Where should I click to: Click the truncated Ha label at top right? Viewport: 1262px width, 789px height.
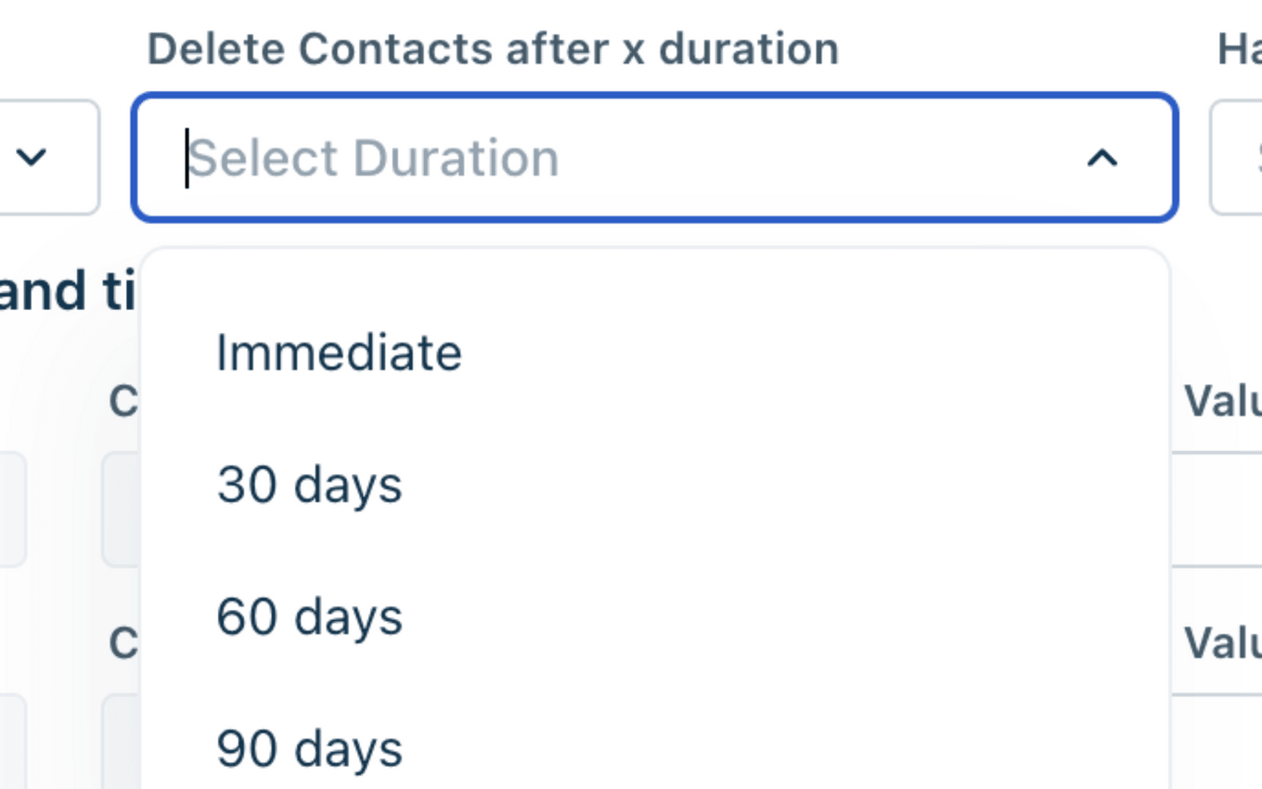(1239, 50)
